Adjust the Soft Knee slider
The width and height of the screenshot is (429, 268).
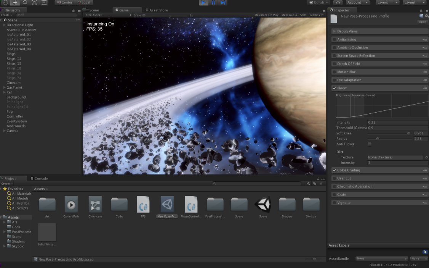point(408,134)
